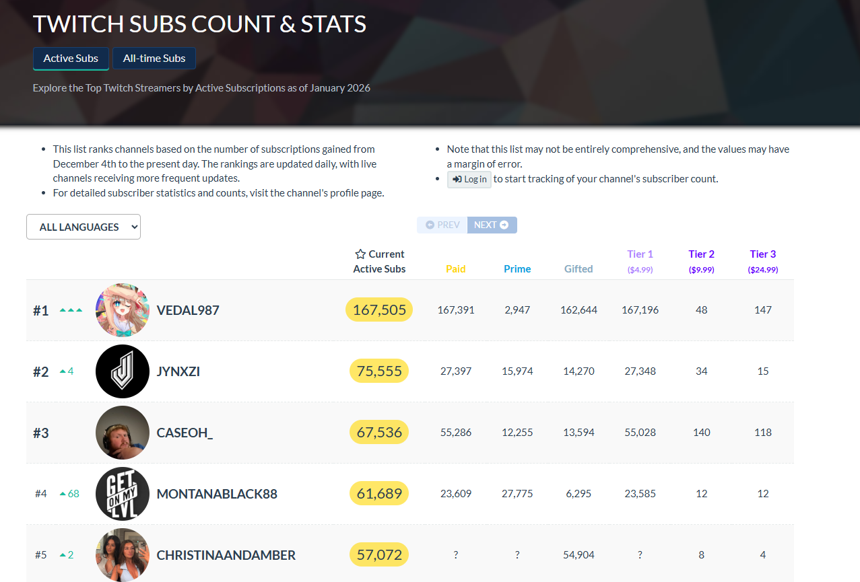Click the rank-up arrow next to MONTANABLACK88's 68
Screen dimensions: 860x582
[63, 494]
